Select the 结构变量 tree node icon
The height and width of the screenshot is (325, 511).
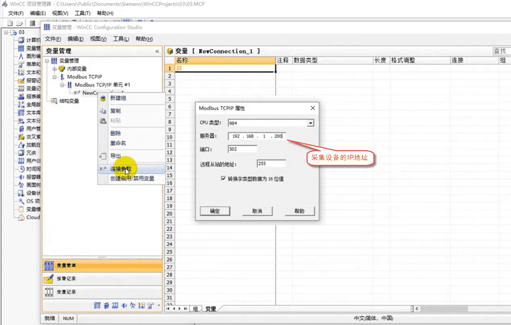[x=54, y=101]
